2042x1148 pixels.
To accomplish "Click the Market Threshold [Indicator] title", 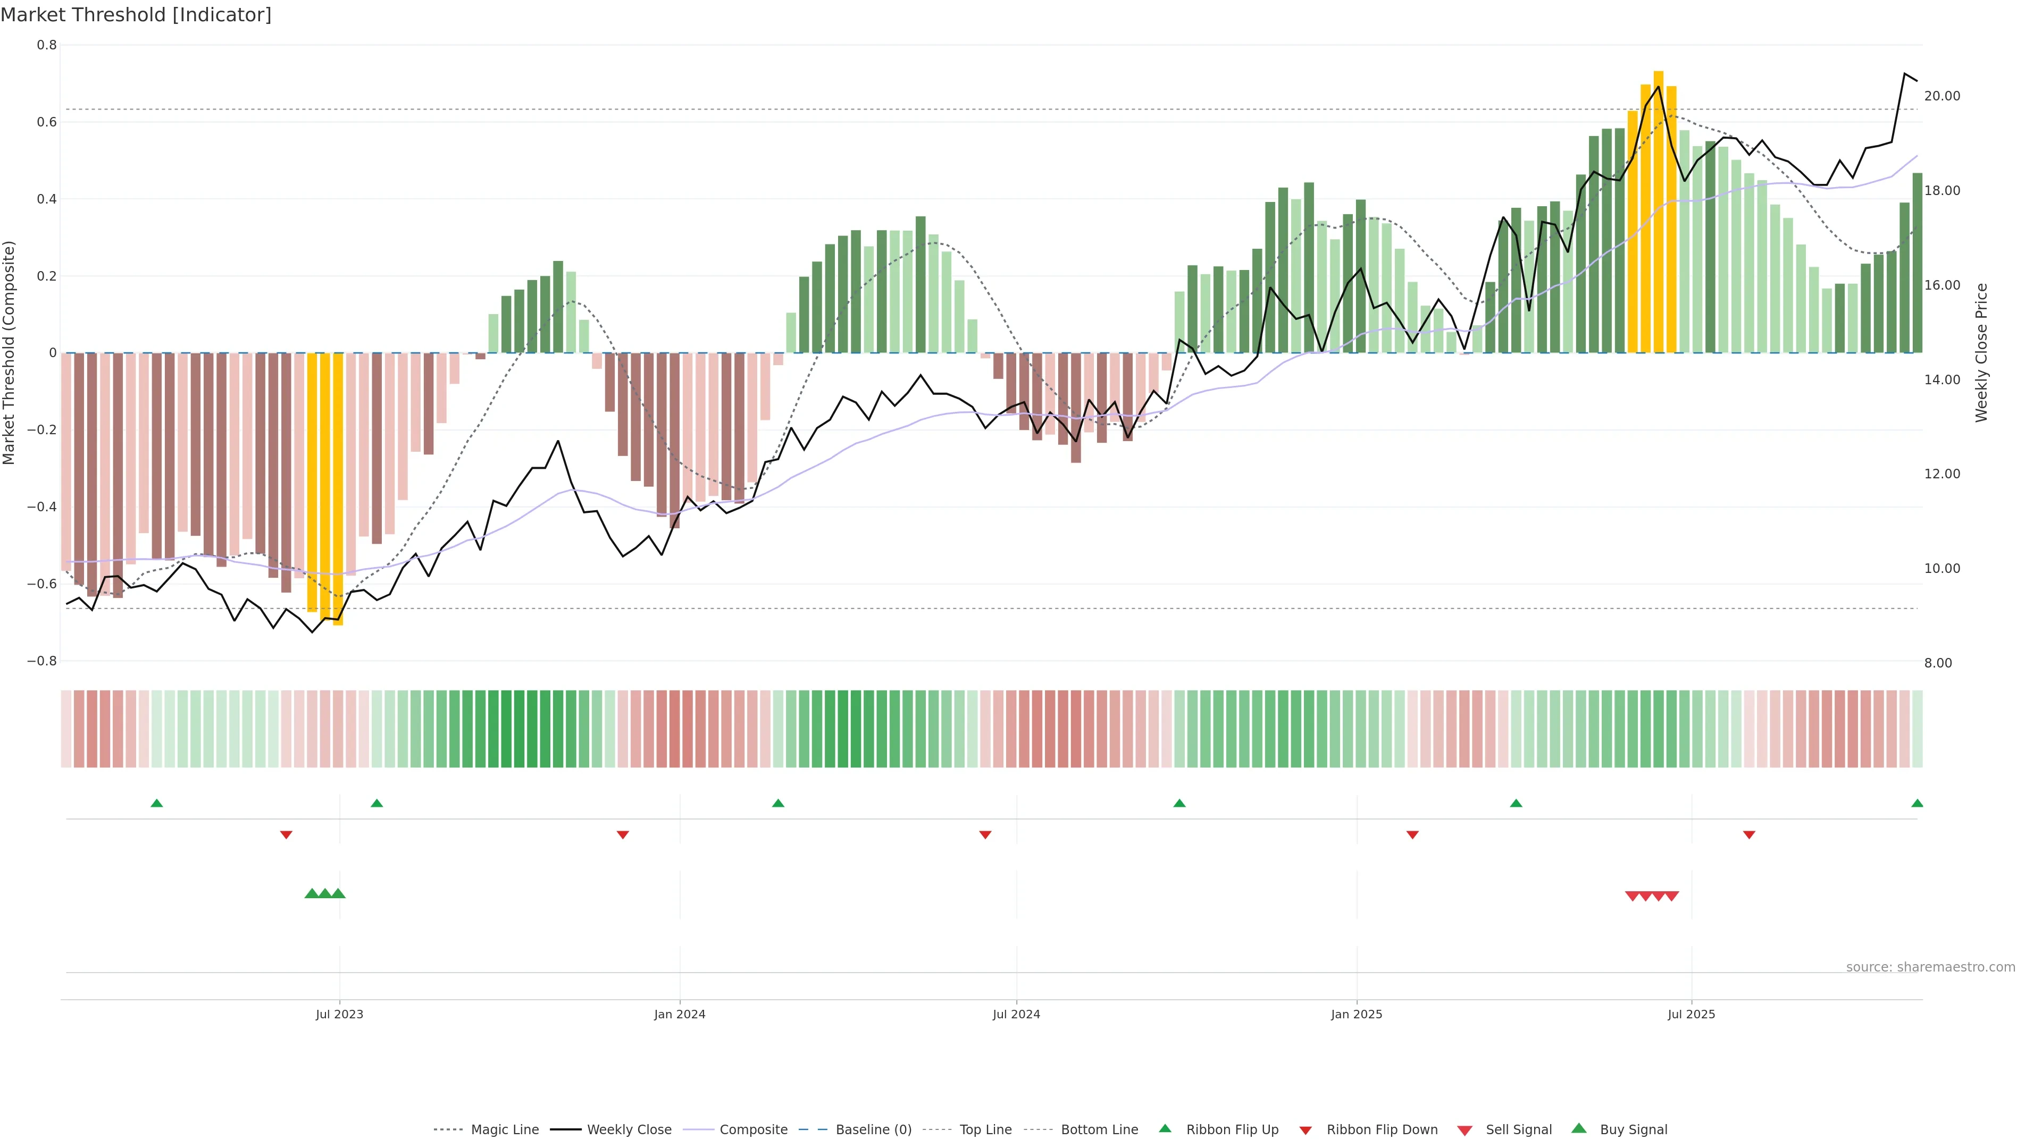I will click(136, 15).
